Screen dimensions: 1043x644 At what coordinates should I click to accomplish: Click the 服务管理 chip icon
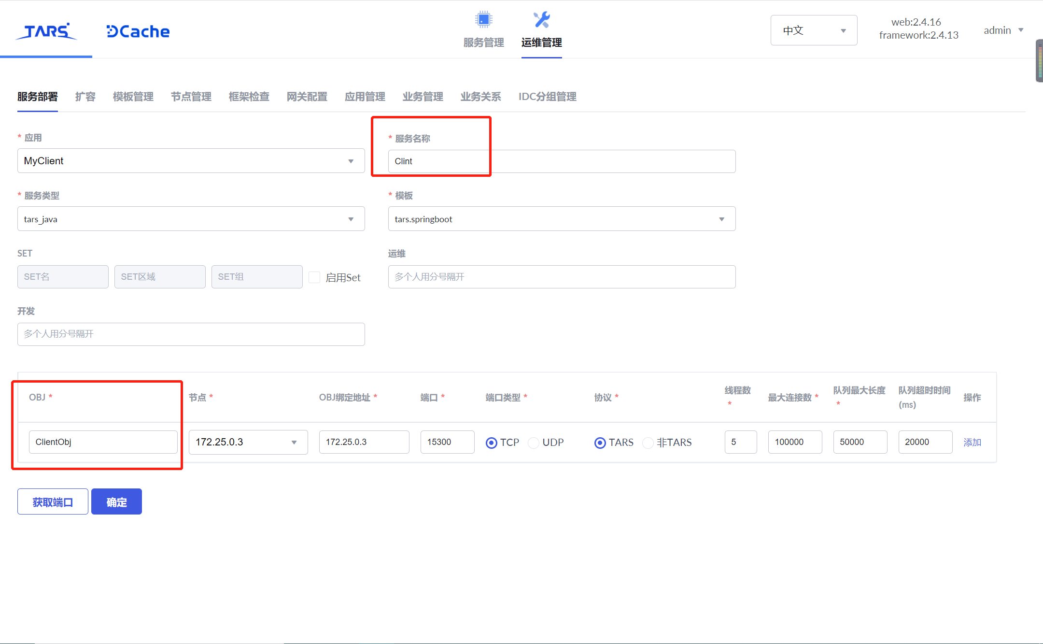click(483, 19)
